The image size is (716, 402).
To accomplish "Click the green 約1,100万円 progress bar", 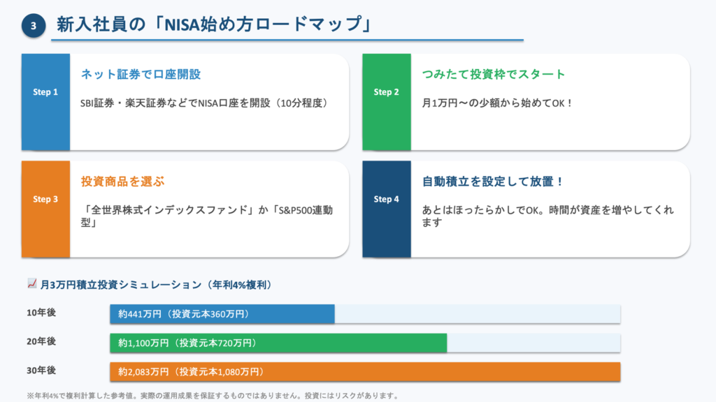I will coord(278,343).
